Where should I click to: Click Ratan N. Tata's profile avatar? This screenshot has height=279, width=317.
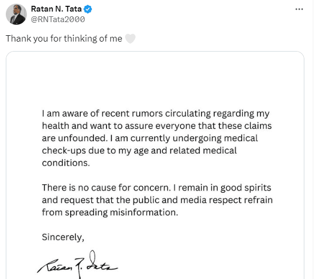point(16,14)
